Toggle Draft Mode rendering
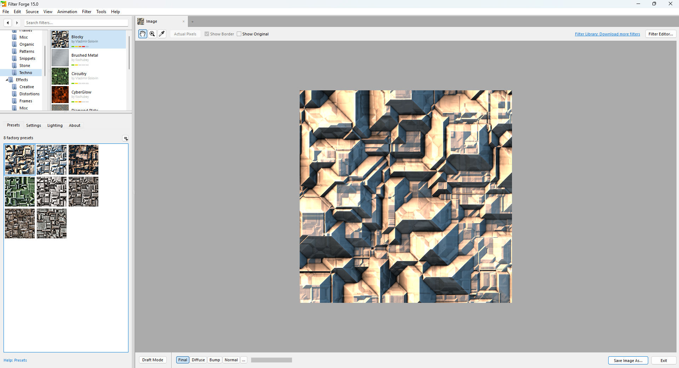679x368 pixels. click(153, 360)
